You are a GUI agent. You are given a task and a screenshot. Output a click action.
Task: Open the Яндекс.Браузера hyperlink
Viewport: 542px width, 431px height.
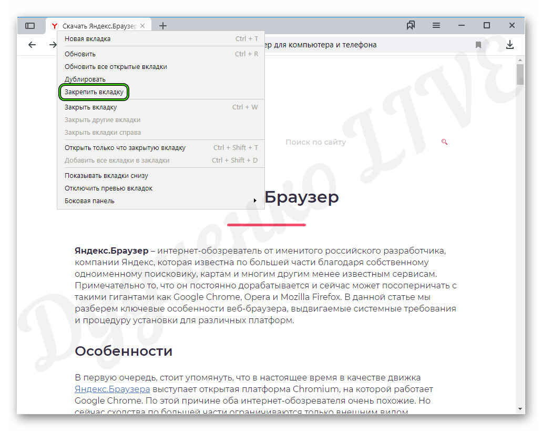[x=113, y=389]
